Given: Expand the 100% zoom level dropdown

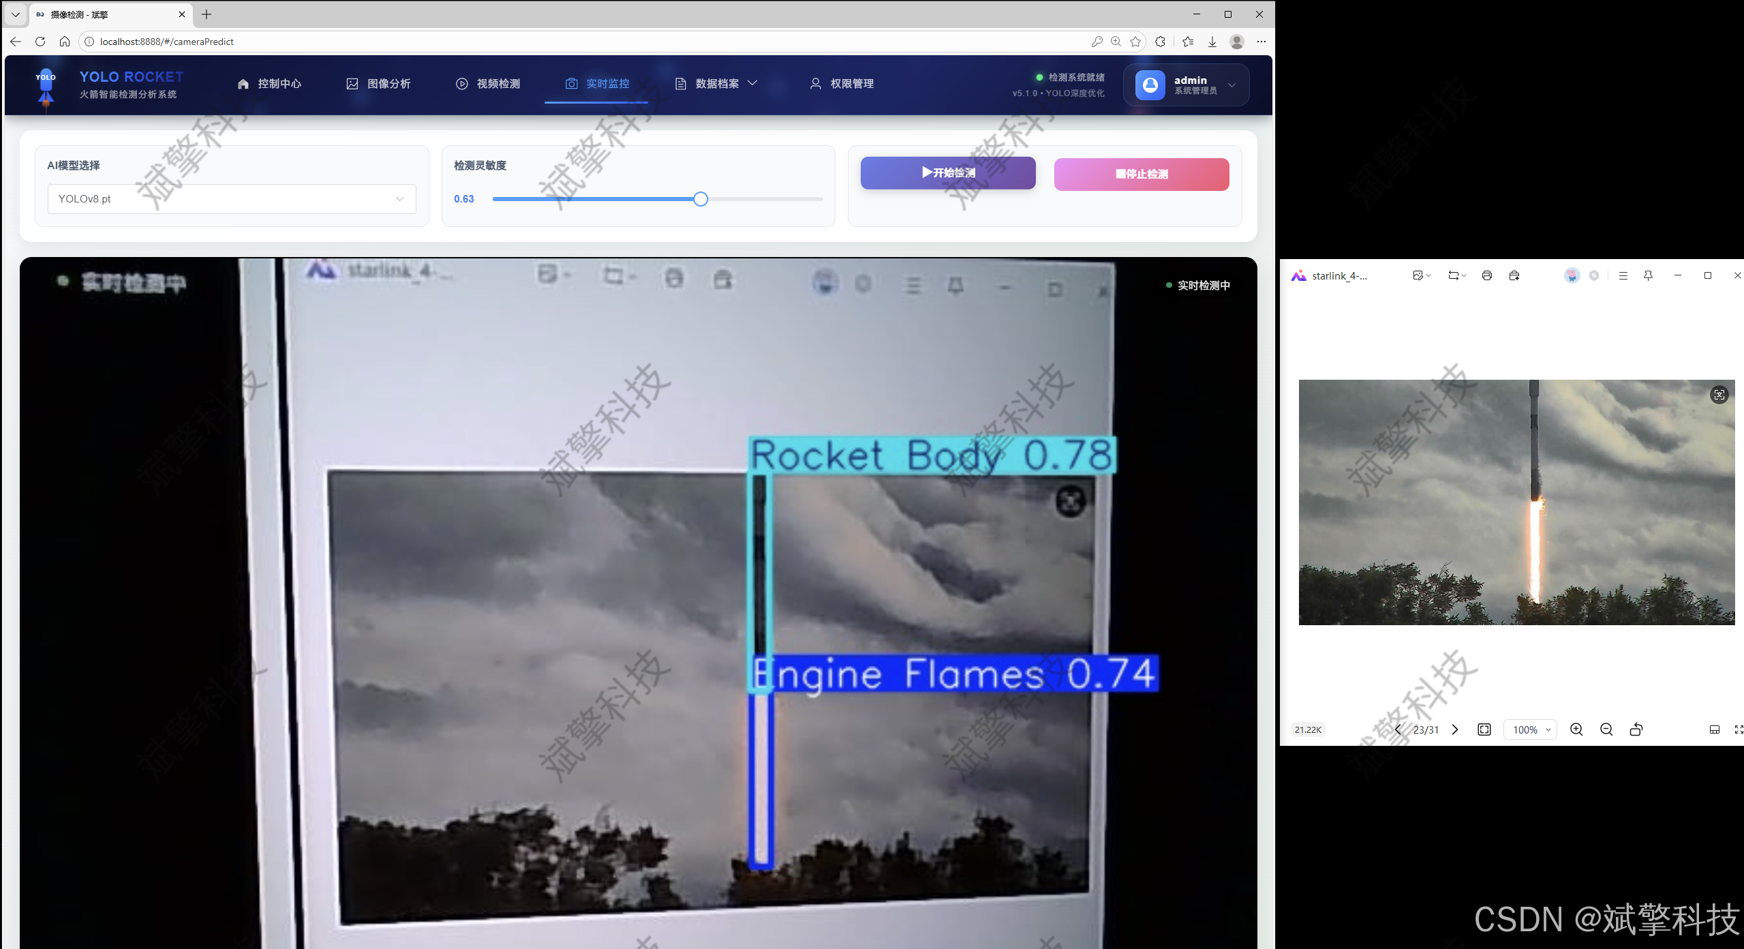Looking at the screenshot, I should (1531, 729).
